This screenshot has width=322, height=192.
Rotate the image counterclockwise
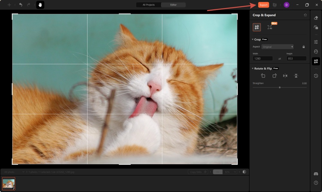pos(263,75)
